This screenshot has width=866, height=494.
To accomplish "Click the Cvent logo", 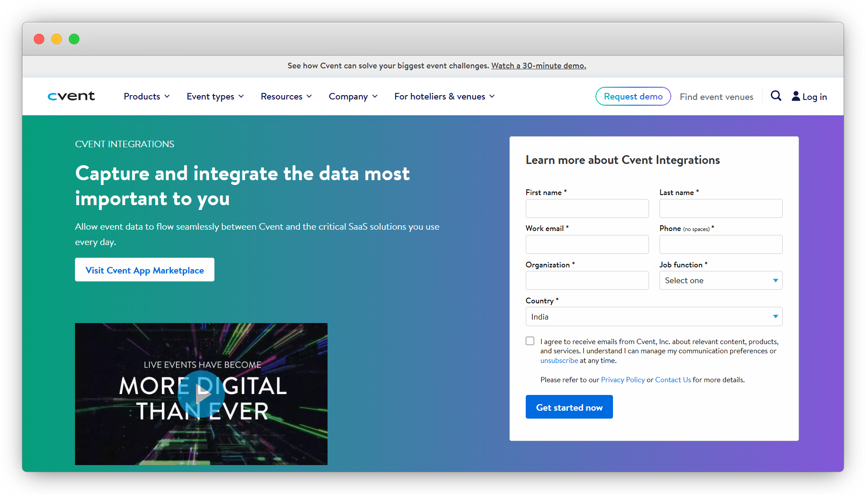I will pyautogui.click(x=71, y=96).
